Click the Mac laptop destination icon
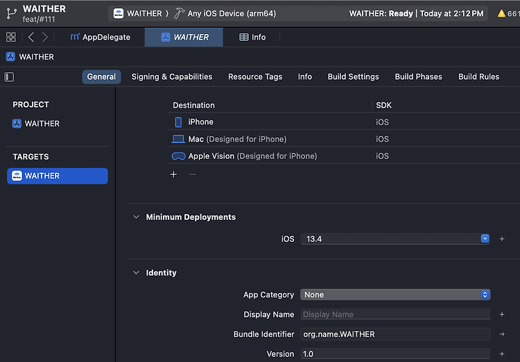Image resolution: width=520 pixels, height=362 pixels. (x=178, y=139)
